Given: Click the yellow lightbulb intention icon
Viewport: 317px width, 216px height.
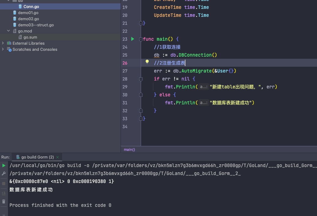Looking at the screenshot, I should click(147, 62).
